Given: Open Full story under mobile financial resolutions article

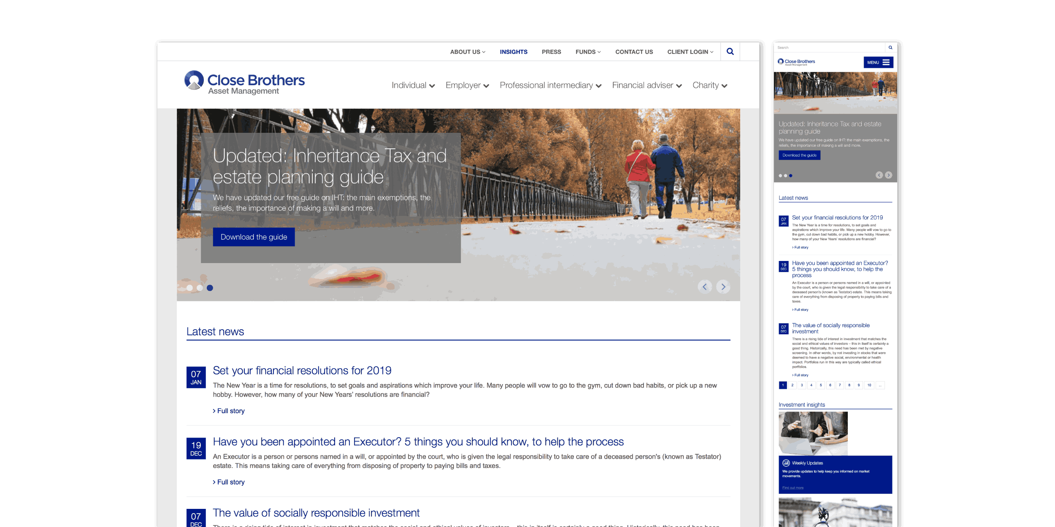Looking at the screenshot, I should tap(801, 247).
